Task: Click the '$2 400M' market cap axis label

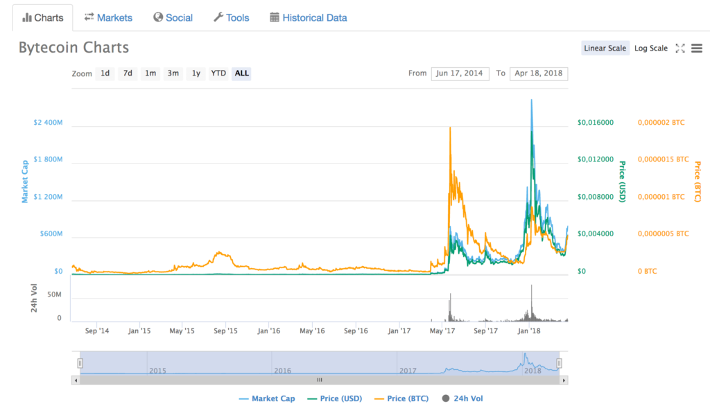Action: [x=48, y=123]
